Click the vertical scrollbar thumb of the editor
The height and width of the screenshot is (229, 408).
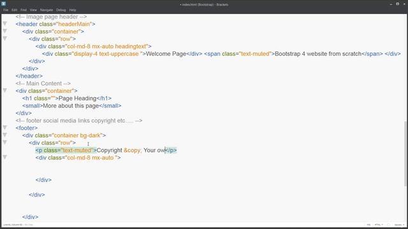[405, 153]
